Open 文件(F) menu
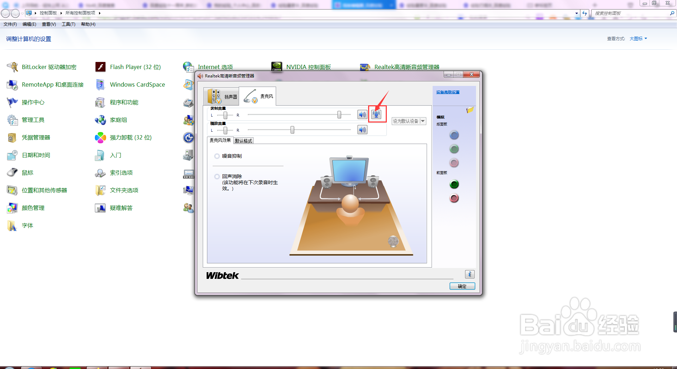Viewport: 677px width, 369px height. pyautogui.click(x=10, y=24)
